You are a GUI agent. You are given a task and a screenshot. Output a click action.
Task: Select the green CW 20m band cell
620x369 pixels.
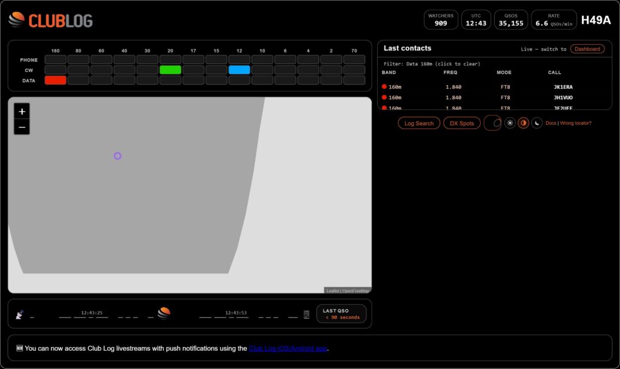170,70
